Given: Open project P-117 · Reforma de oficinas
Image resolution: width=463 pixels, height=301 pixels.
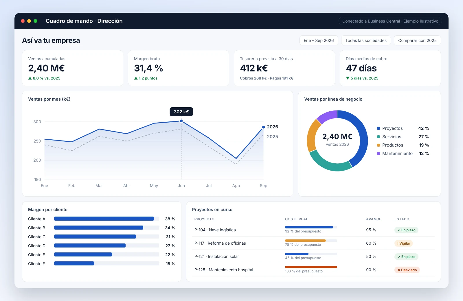Looking at the screenshot, I should coord(220,243).
